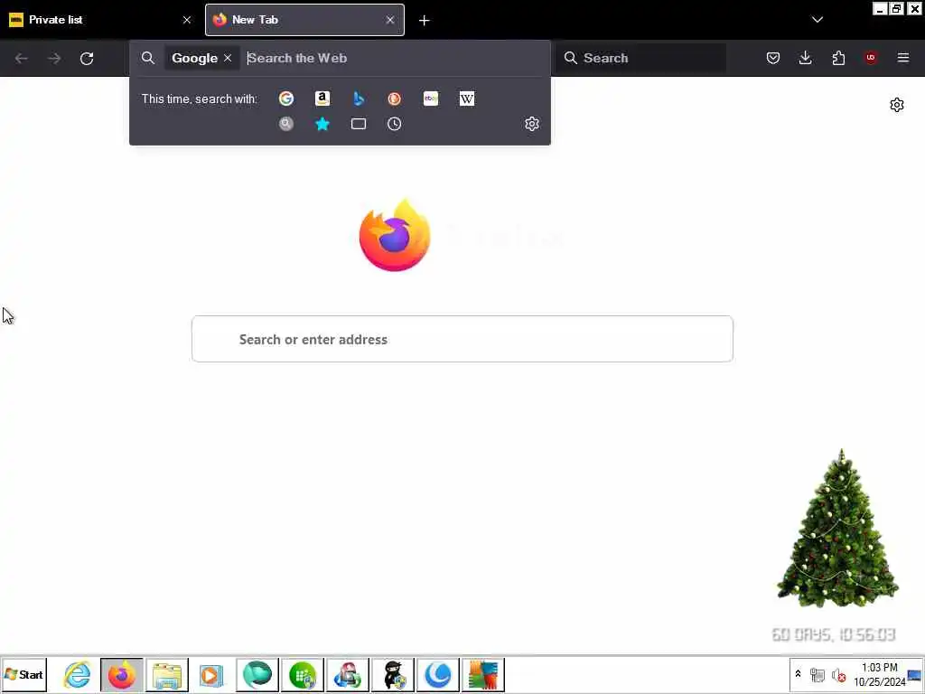Select the gray magnifier search engine icon
925x694 pixels.
point(286,124)
